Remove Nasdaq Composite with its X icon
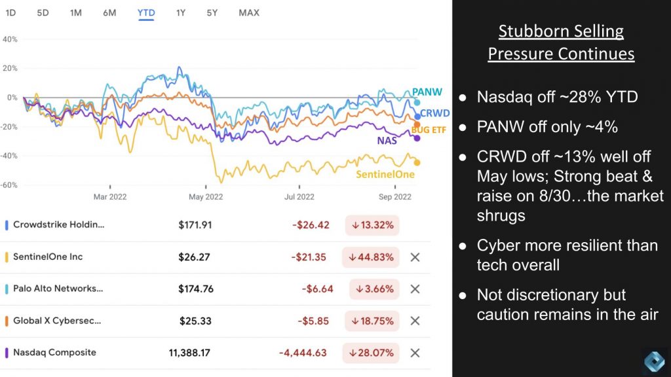Screen dimensions: 671x377 [x=415, y=353]
